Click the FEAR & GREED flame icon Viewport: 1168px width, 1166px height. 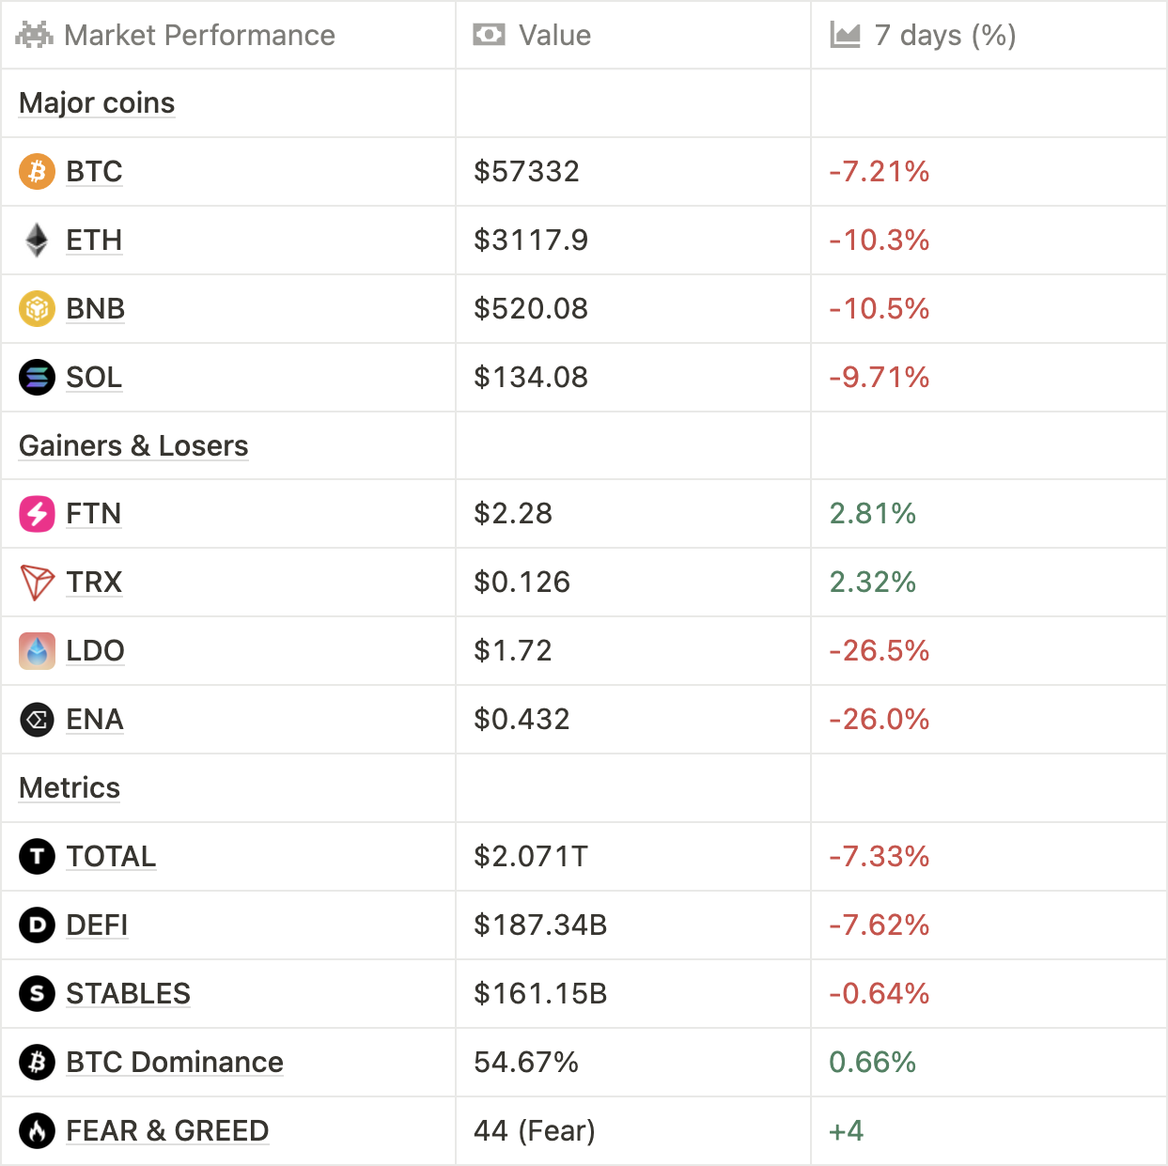37,1131
